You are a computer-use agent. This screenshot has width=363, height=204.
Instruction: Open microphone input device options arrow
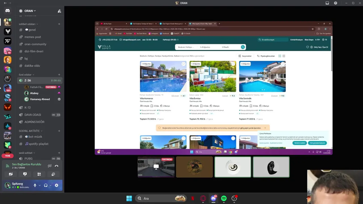(39, 185)
